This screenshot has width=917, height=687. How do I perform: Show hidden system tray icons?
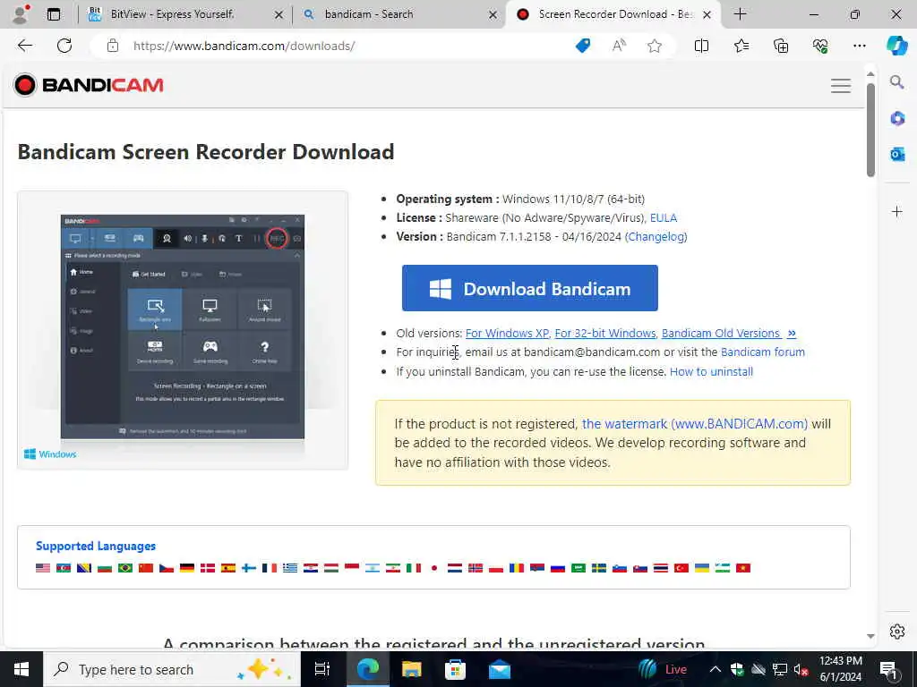(x=716, y=669)
